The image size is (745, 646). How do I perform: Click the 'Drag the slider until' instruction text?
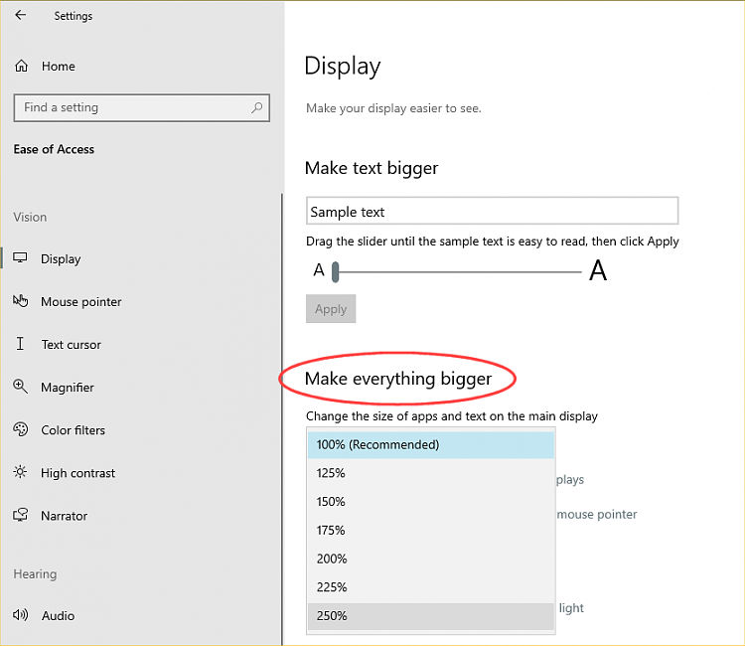point(493,242)
